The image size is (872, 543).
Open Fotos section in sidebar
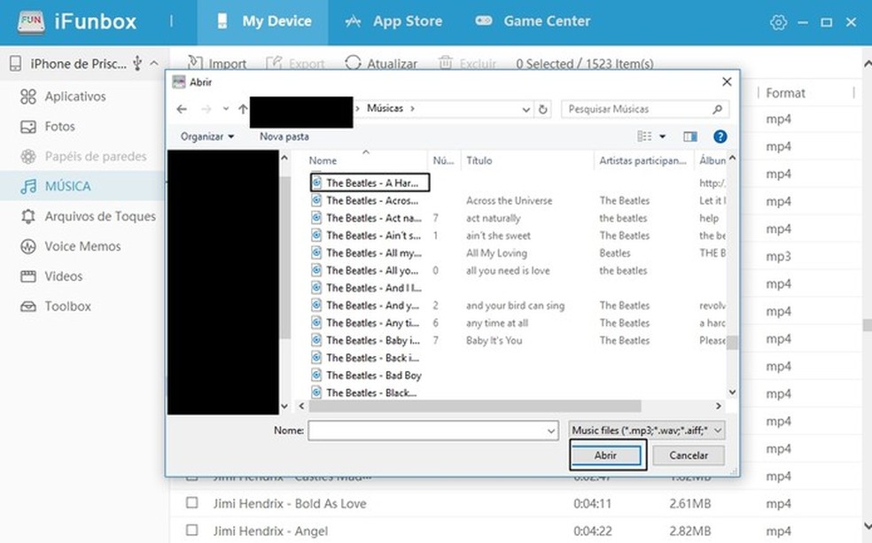48,126
